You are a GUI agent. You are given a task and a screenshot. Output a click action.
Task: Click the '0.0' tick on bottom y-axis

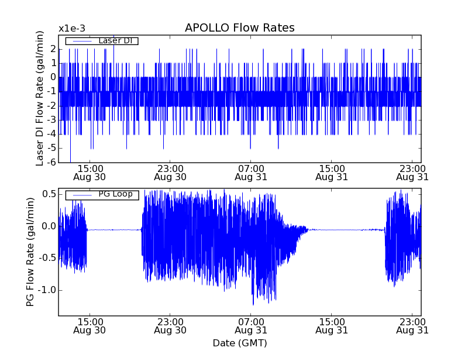pos(48,226)
